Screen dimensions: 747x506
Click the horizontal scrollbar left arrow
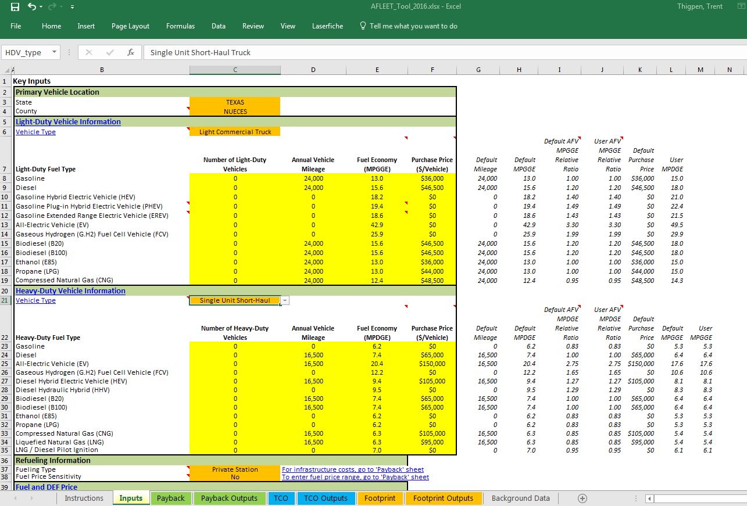(649, 498)
